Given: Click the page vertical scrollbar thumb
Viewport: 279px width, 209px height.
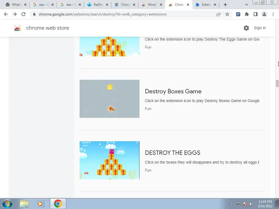Looking at the screenshot, I should [x=277, y=84].
